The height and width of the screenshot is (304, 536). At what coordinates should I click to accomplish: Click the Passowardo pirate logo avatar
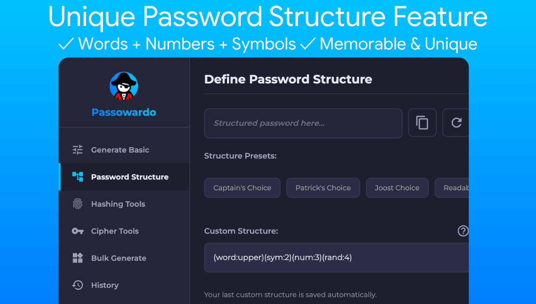[x=124, y=86]
